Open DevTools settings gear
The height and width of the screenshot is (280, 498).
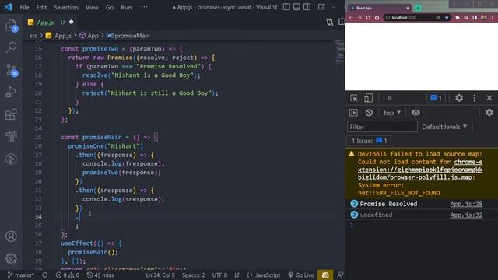(x=458, y=98)
